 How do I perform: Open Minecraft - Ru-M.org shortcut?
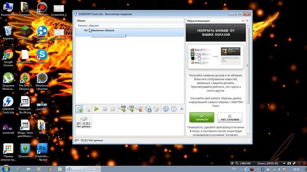coord(25,105)
